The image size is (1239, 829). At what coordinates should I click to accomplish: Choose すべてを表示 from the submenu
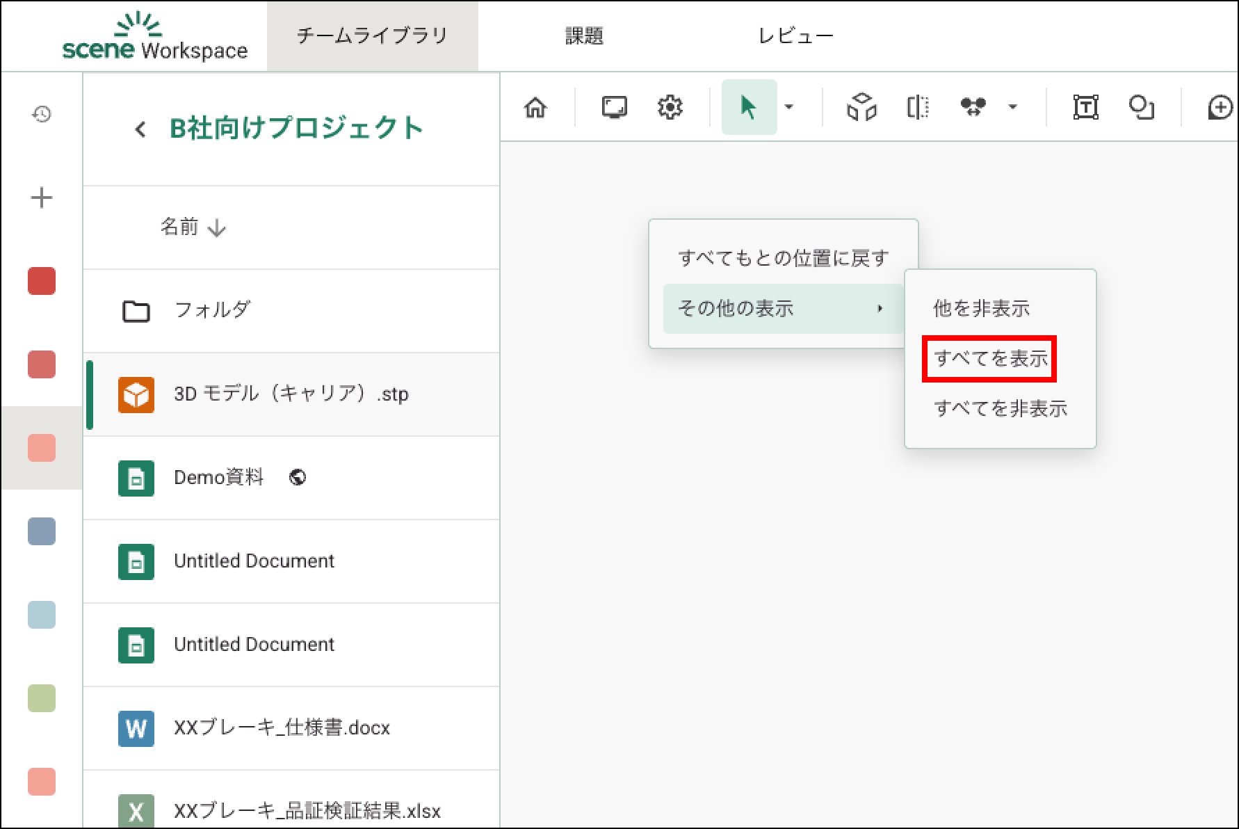pyautogui.click(x=990, y=359)
